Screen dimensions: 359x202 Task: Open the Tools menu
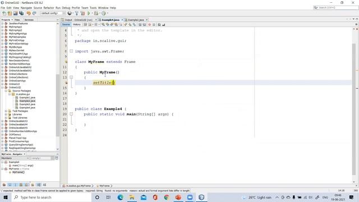(93, 8)
